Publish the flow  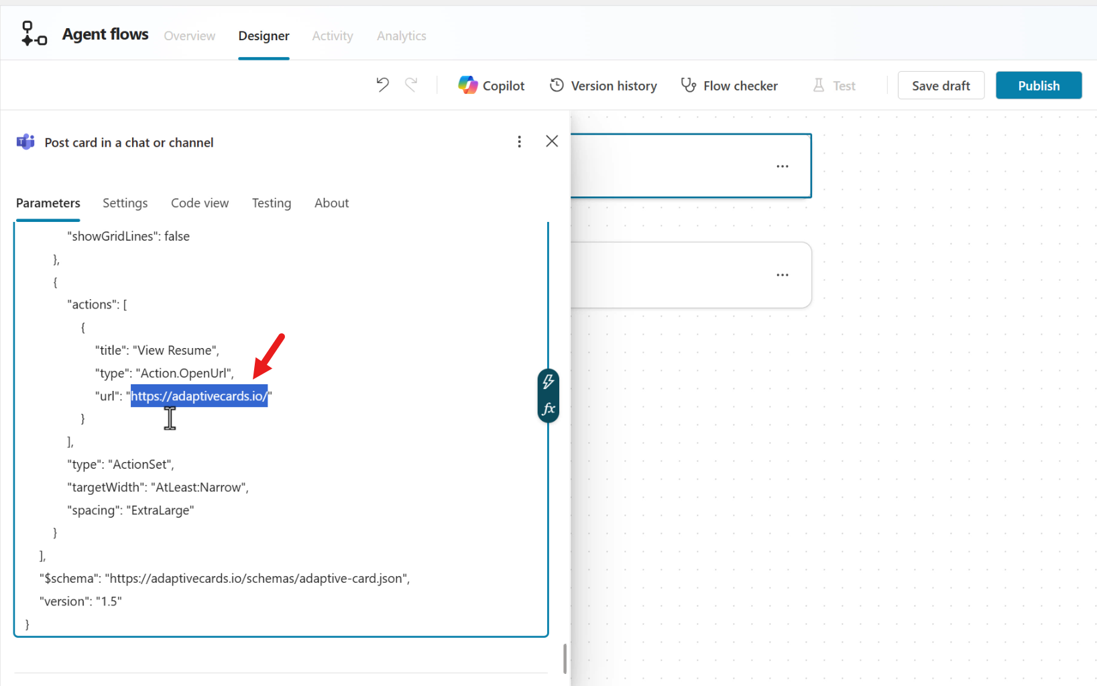(1038, 85)
